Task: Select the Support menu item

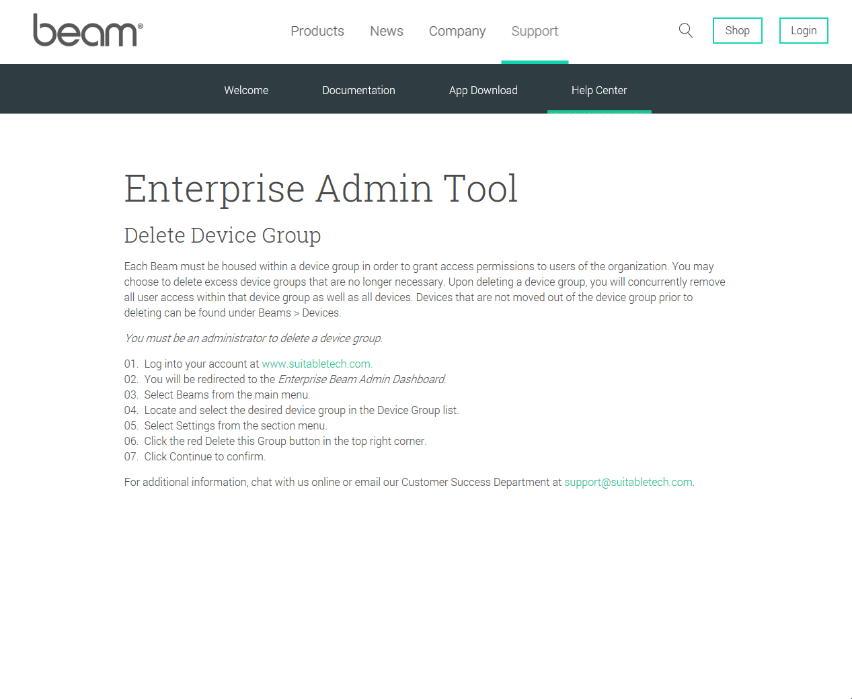Action: 535,31
